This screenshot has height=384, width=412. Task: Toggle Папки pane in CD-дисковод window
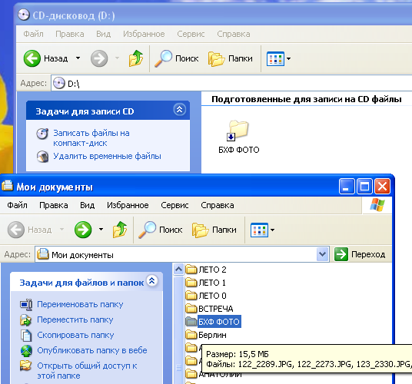(x=231, y=58)
